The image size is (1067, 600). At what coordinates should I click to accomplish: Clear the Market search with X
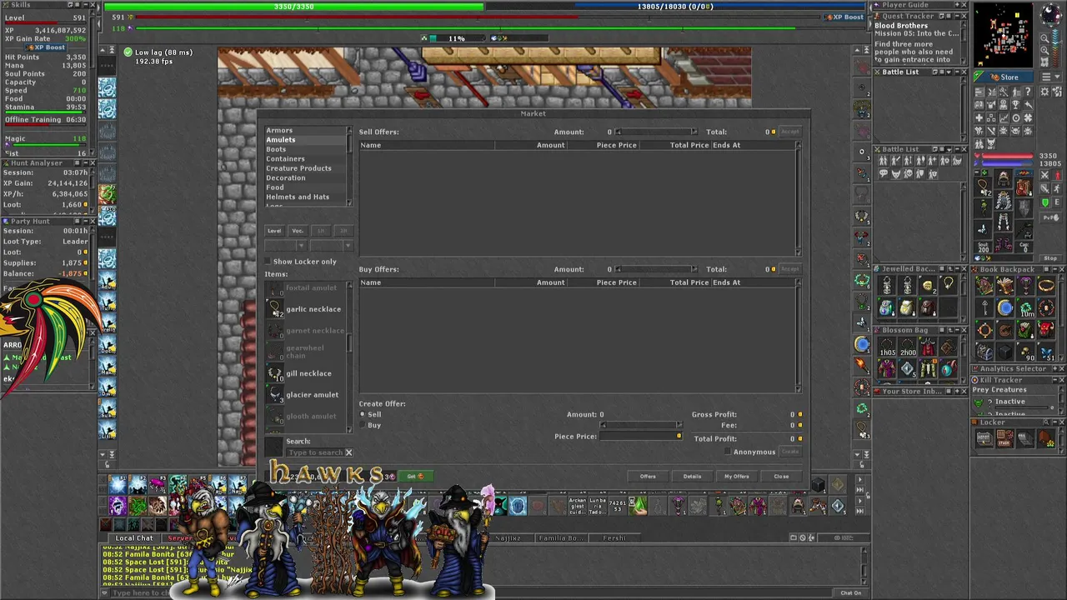(x=348, y=452)
